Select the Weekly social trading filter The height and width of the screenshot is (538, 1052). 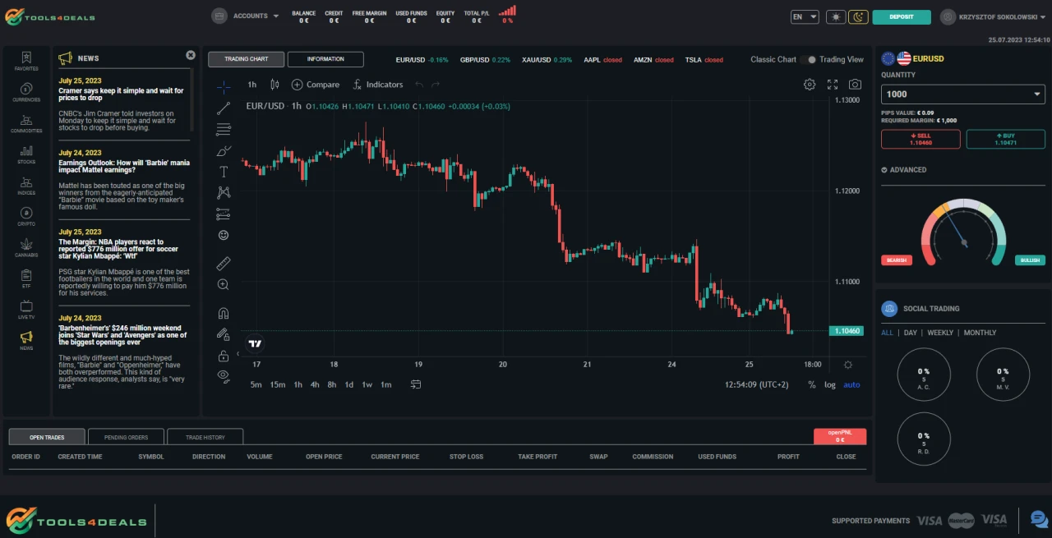[x=940, y=333]
